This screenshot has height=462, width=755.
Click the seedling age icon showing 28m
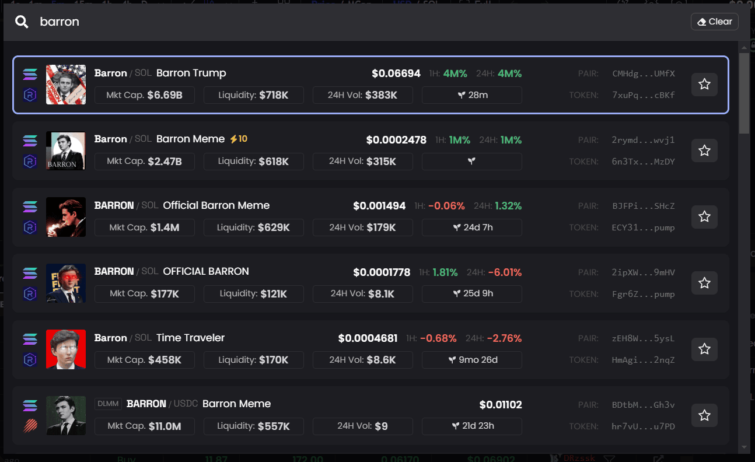pyautogui.click(x=462, y=95)
